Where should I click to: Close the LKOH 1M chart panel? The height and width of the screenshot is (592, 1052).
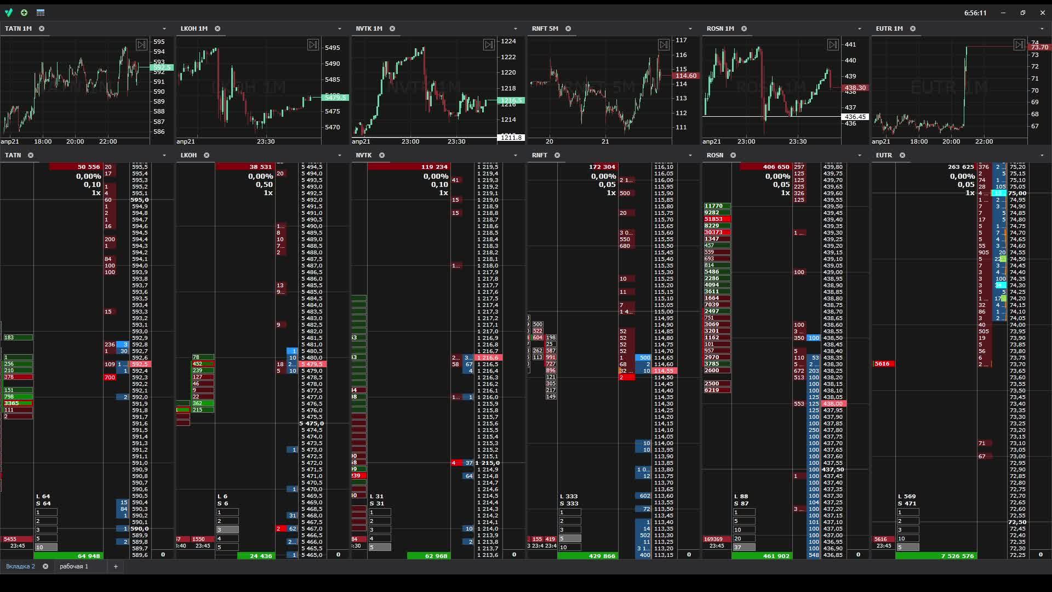[218, 29]
